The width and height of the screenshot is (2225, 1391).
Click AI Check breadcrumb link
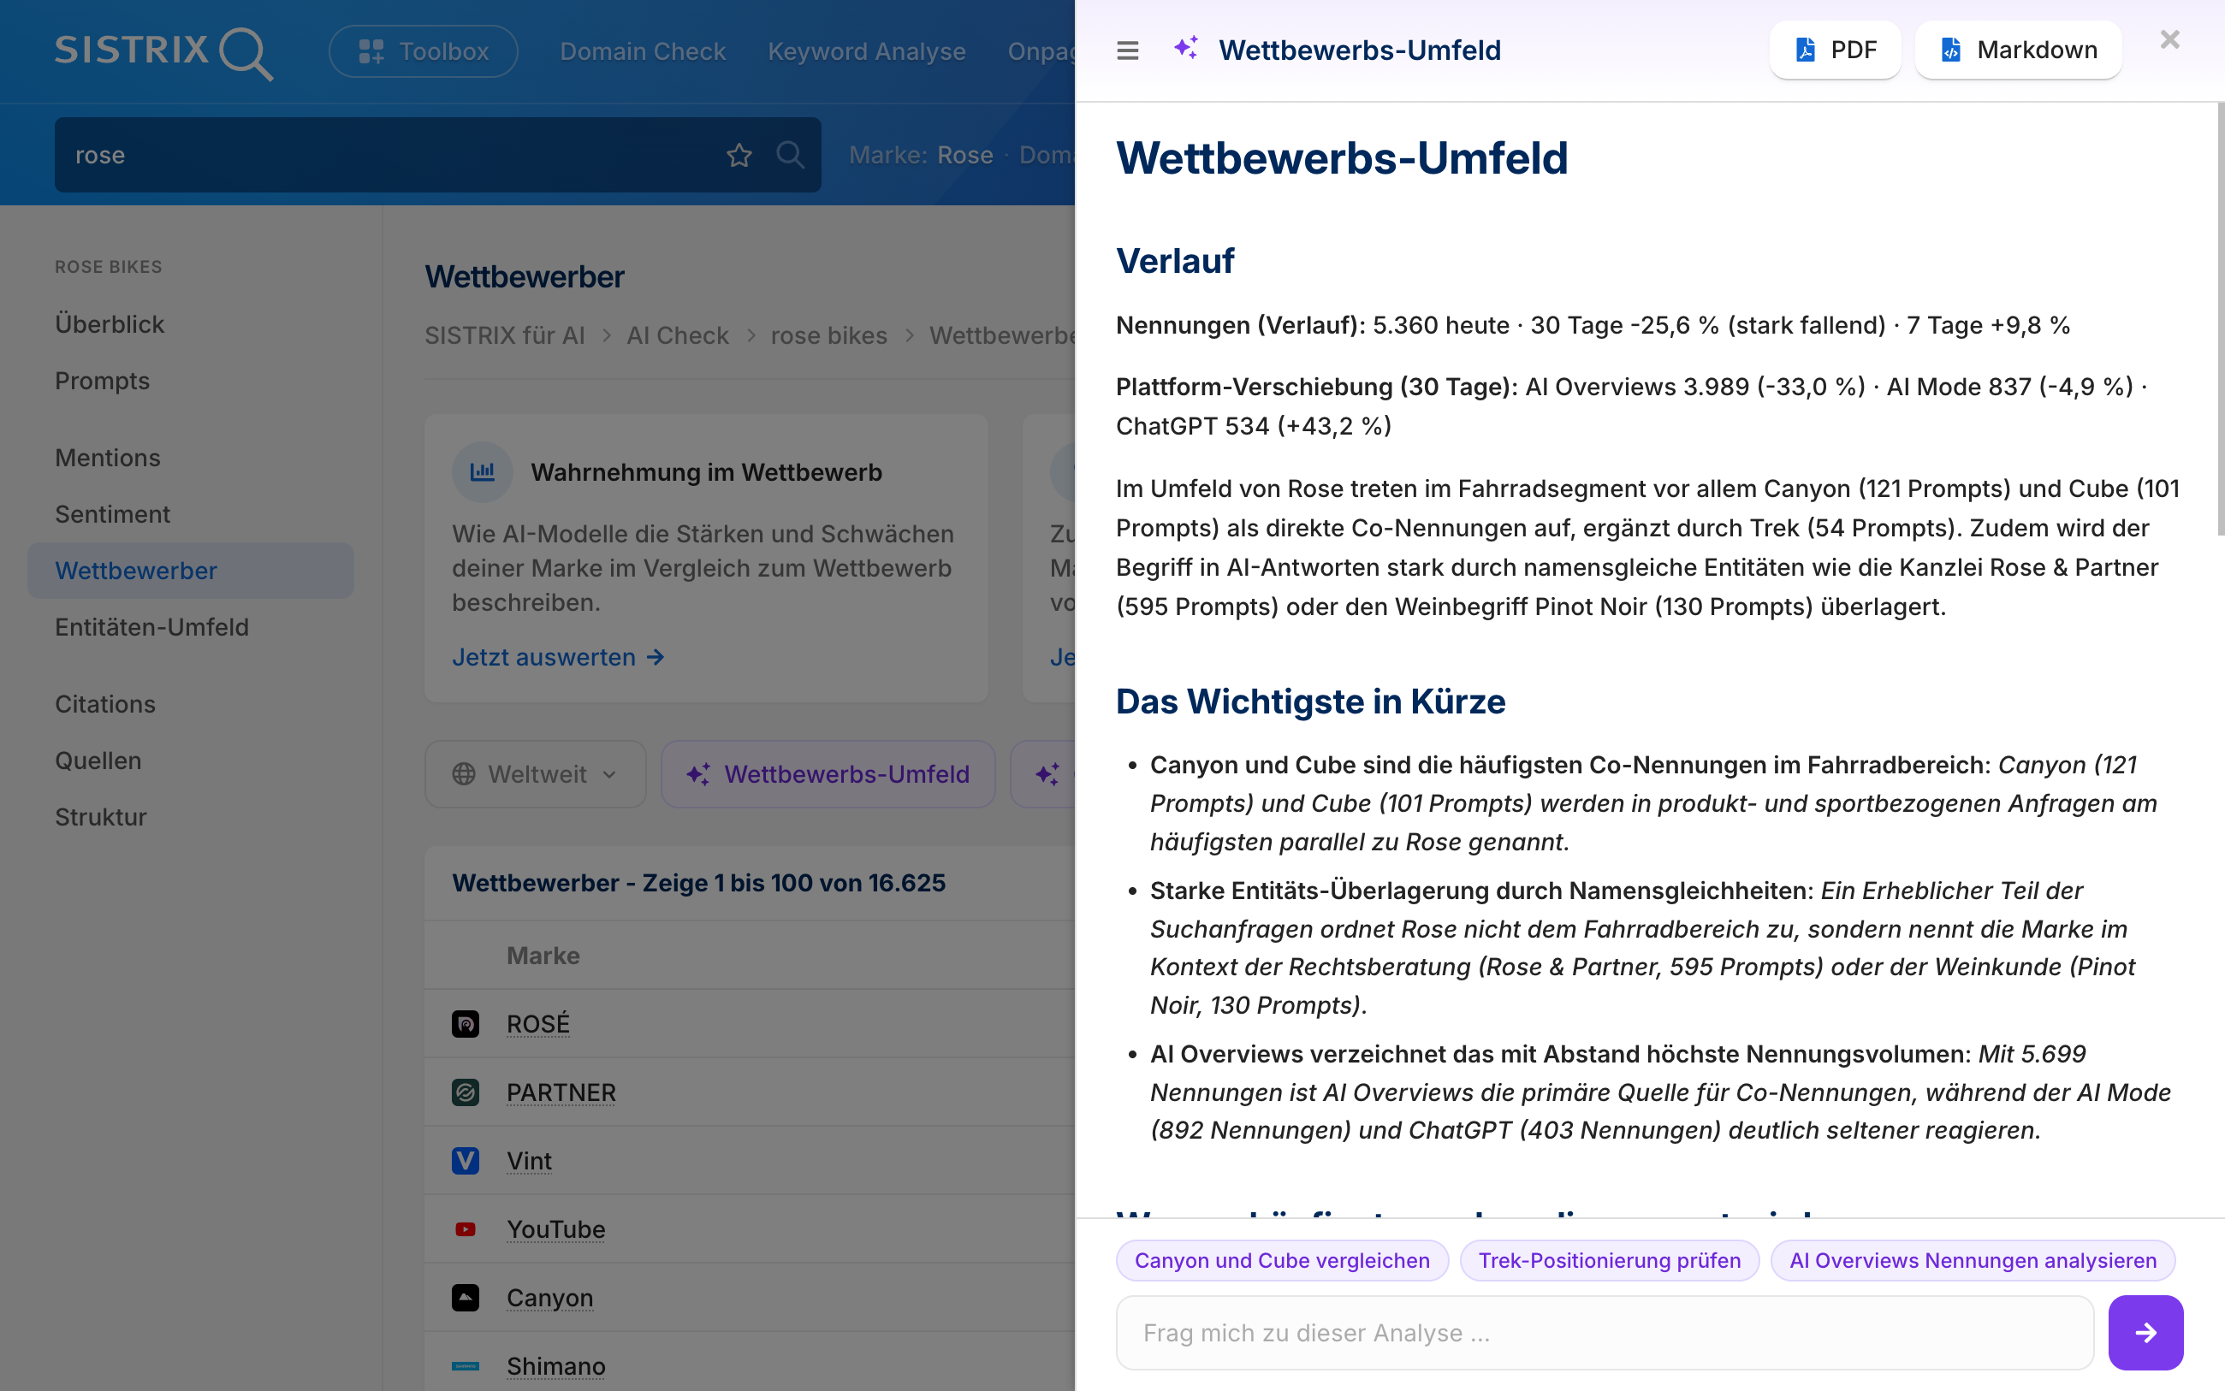pyautogui.click(x=677, y=336)
